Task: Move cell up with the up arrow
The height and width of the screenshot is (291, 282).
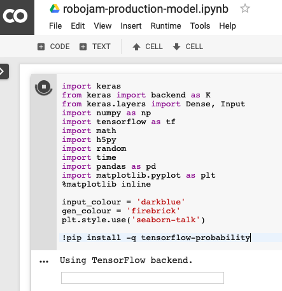Action: coord(136,46)
